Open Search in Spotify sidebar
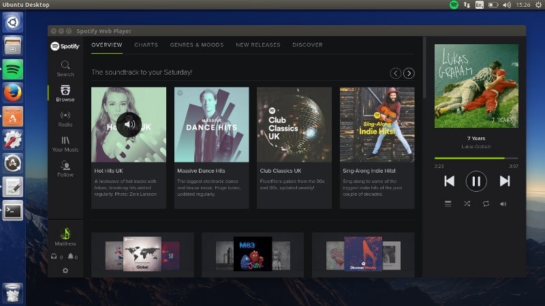Screen dimensions: 545x306 coord(65,69)
